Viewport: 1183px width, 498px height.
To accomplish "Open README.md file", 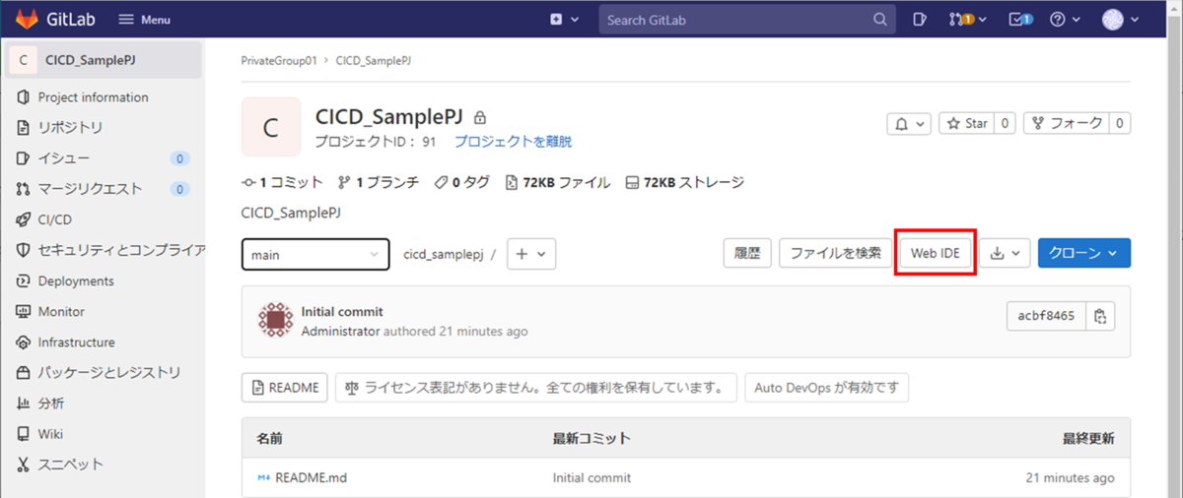I will 311,478.
